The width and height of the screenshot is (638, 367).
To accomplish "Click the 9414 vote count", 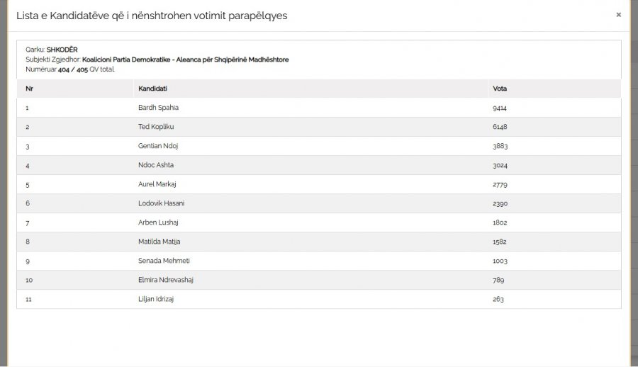I will click(x=500, y=108).
